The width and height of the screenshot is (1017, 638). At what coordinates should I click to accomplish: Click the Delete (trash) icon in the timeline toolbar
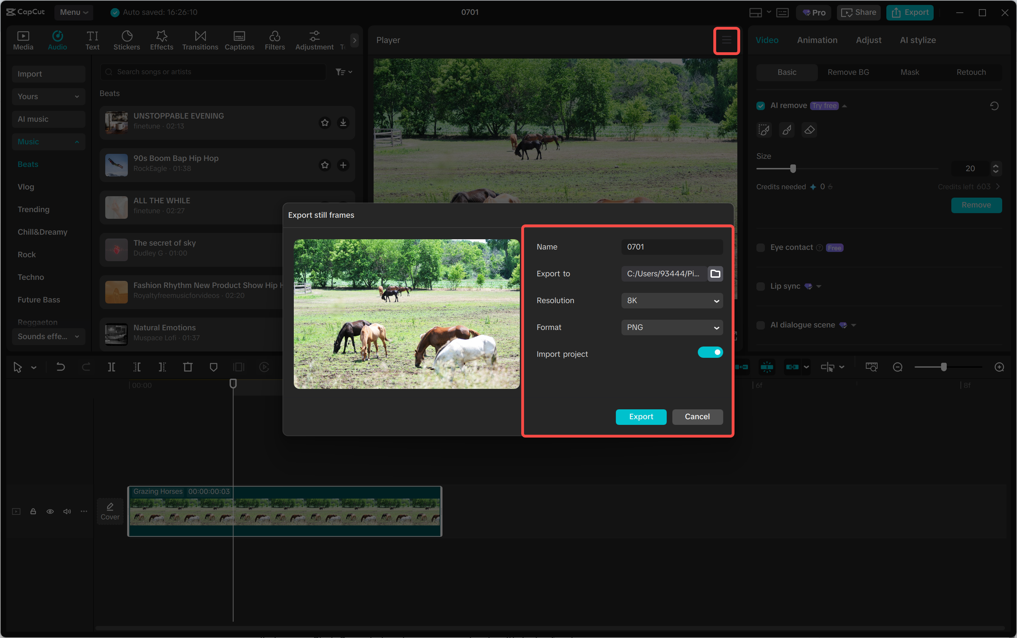(x=188, y=367)
